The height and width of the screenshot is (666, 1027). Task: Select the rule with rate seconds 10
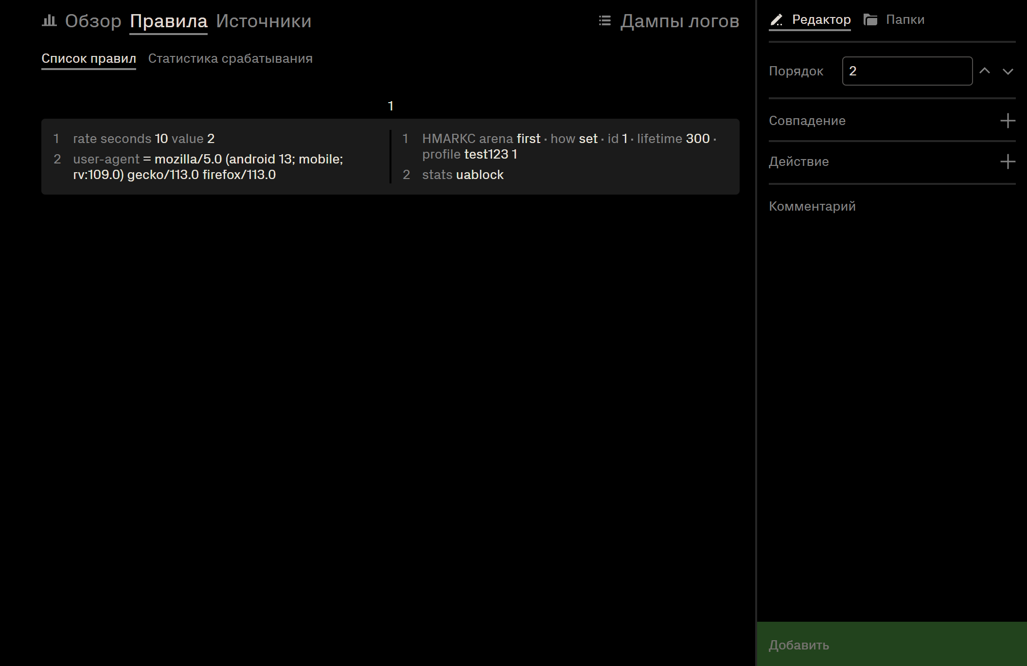pos(390,157)
